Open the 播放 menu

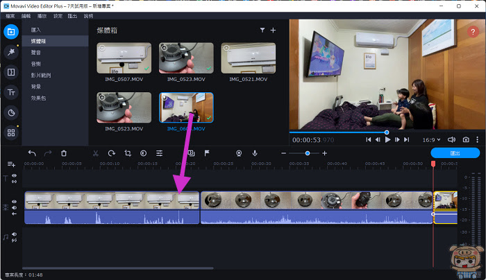42,16
